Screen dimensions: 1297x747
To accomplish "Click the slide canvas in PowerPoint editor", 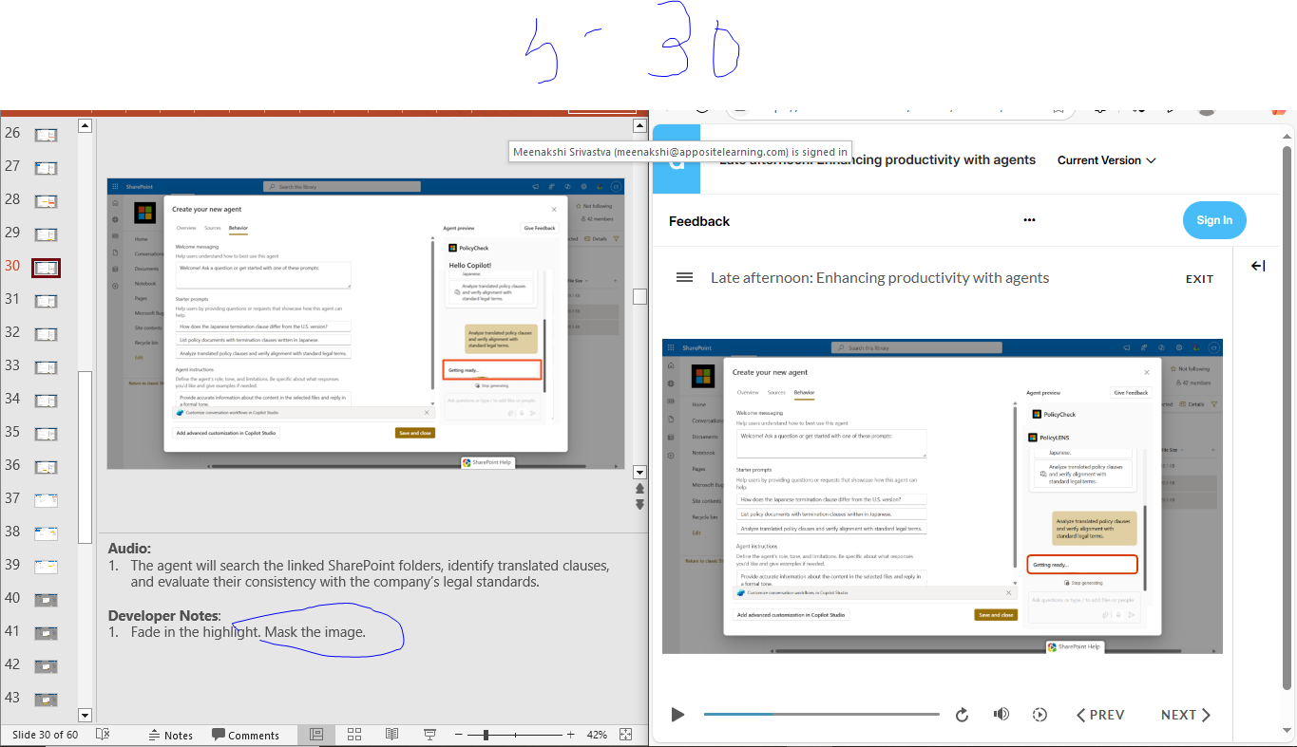I will pyautogui.click(x=366, y=324).
